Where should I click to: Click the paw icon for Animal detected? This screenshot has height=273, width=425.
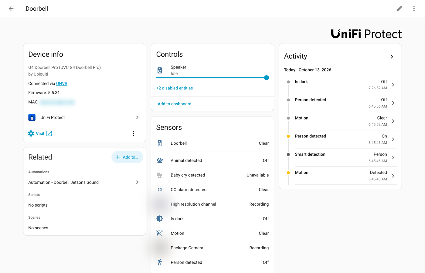[160, 160]
